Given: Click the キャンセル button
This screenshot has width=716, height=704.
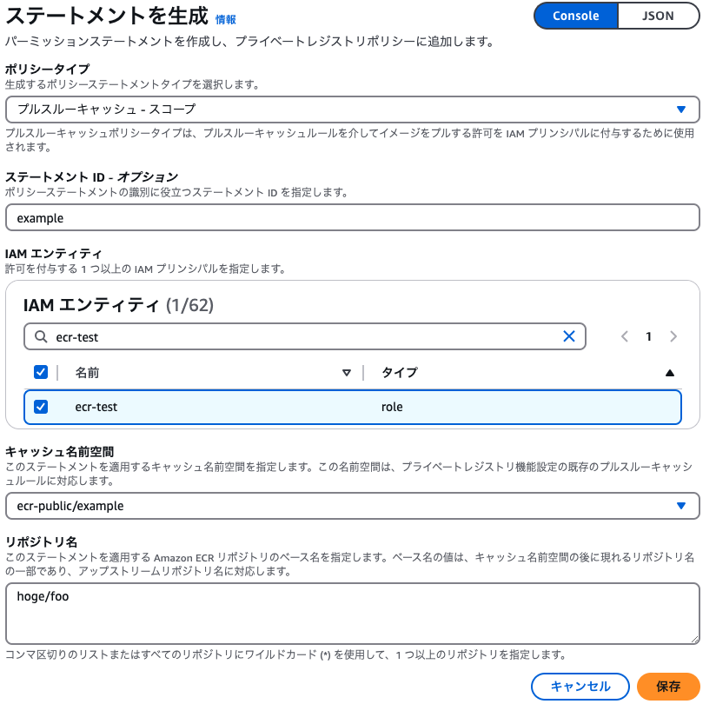Looking at the screenshot, I should pyautogui.click(x=580, y=686).
